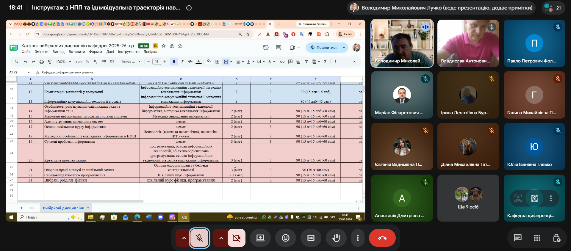
Task: Show the Ще 9 осіб participants tile
Action: [x=468, y=198]
